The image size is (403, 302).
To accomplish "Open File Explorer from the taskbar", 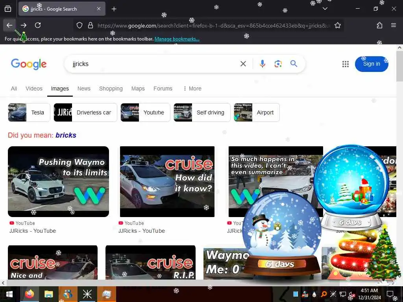I will [48, 294].
